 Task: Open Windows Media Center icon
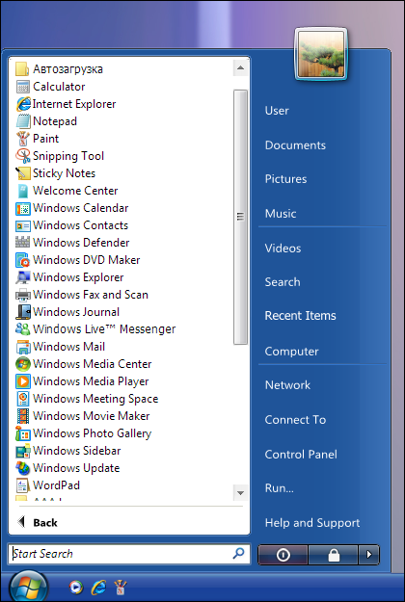pos(23,364)
